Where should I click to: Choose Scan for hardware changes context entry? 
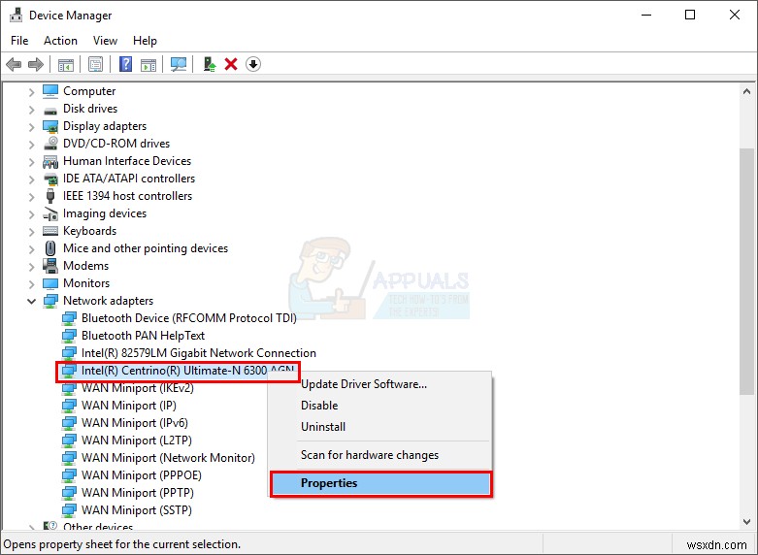point(379,455)
